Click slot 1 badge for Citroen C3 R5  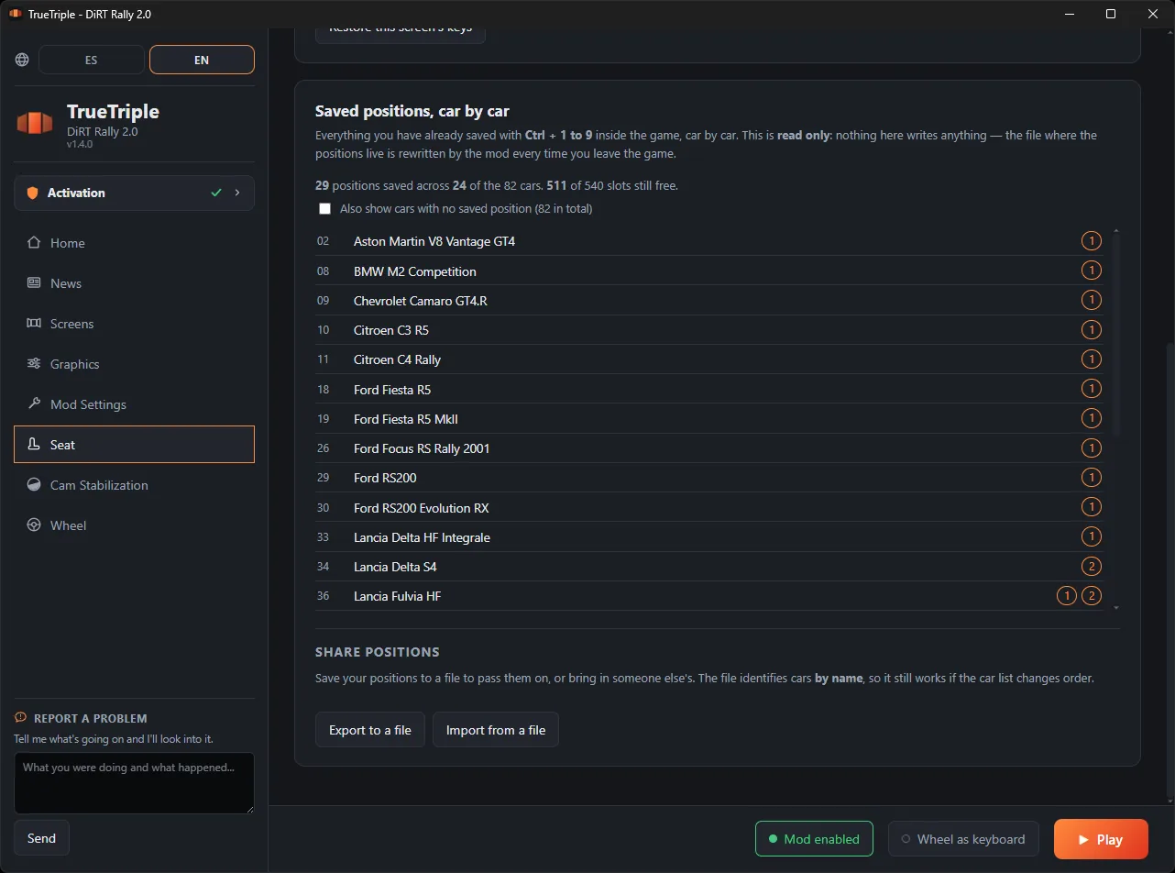[x=1092, y=329]
